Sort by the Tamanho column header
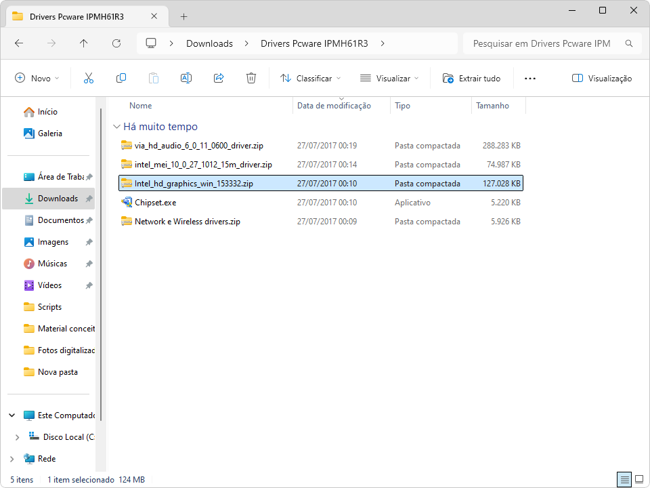 click(492, 106)
